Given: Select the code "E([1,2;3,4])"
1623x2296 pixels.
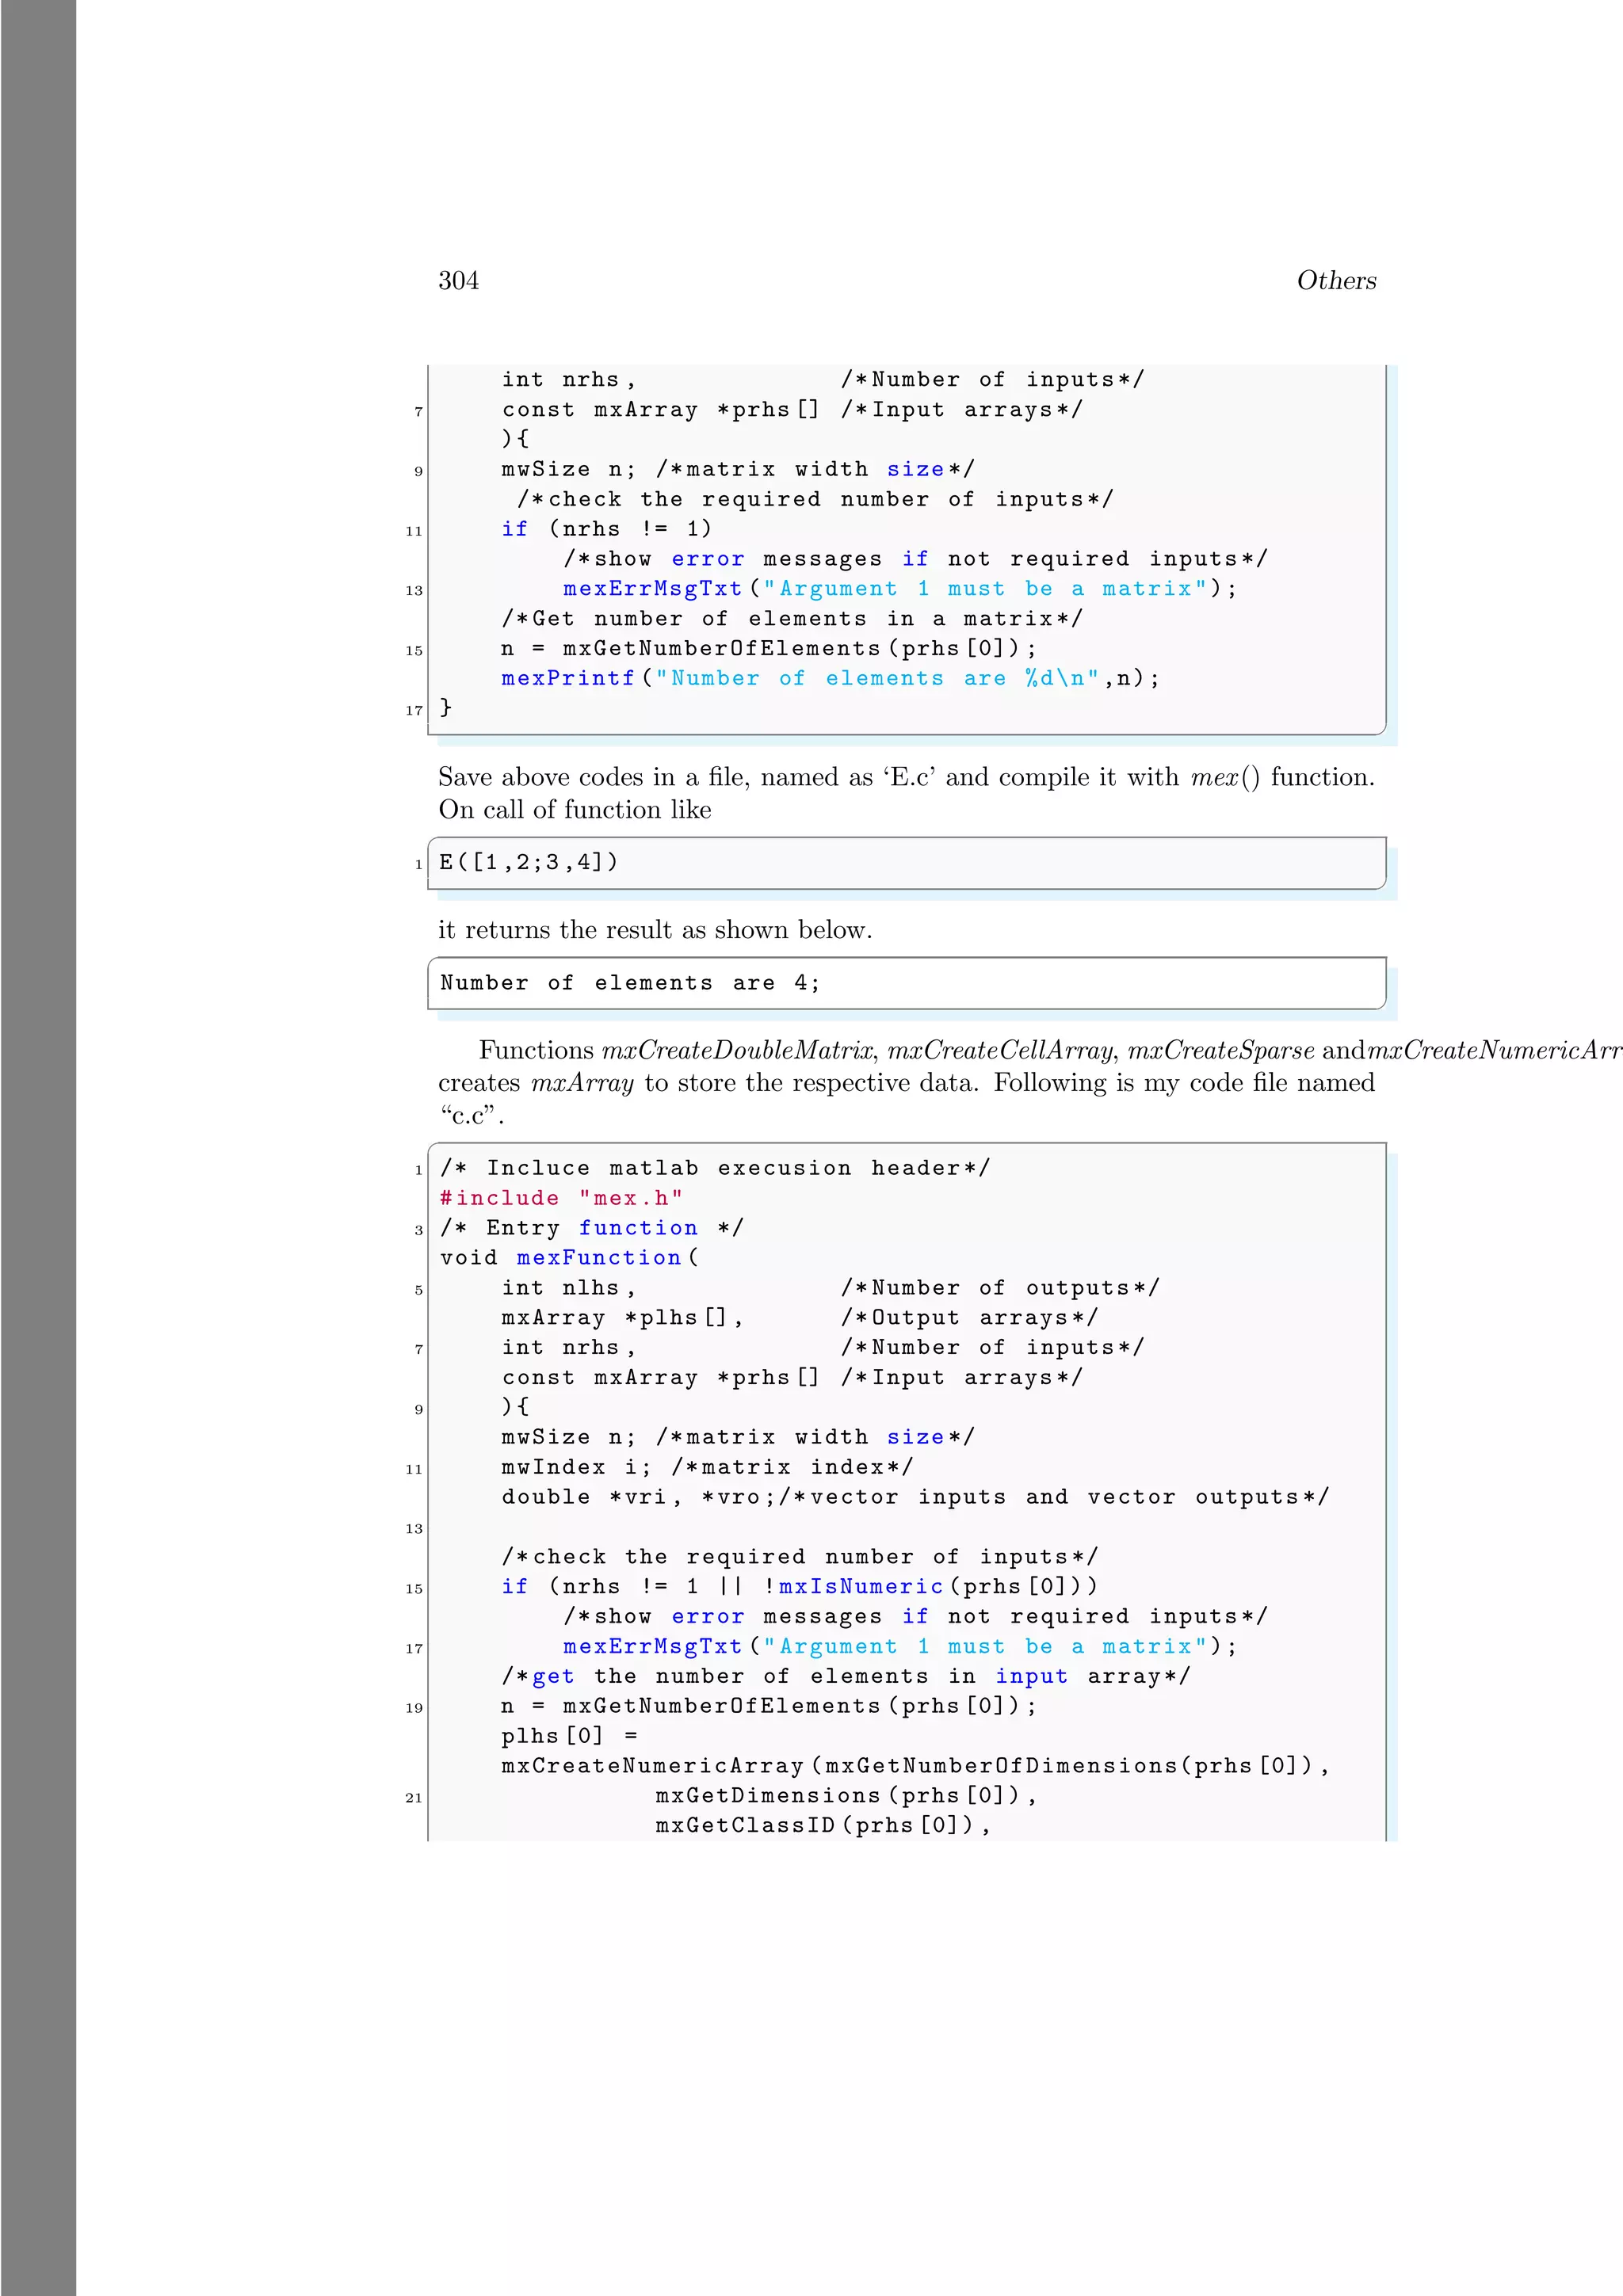Looking at the screenshot, I should coord(529,862).
